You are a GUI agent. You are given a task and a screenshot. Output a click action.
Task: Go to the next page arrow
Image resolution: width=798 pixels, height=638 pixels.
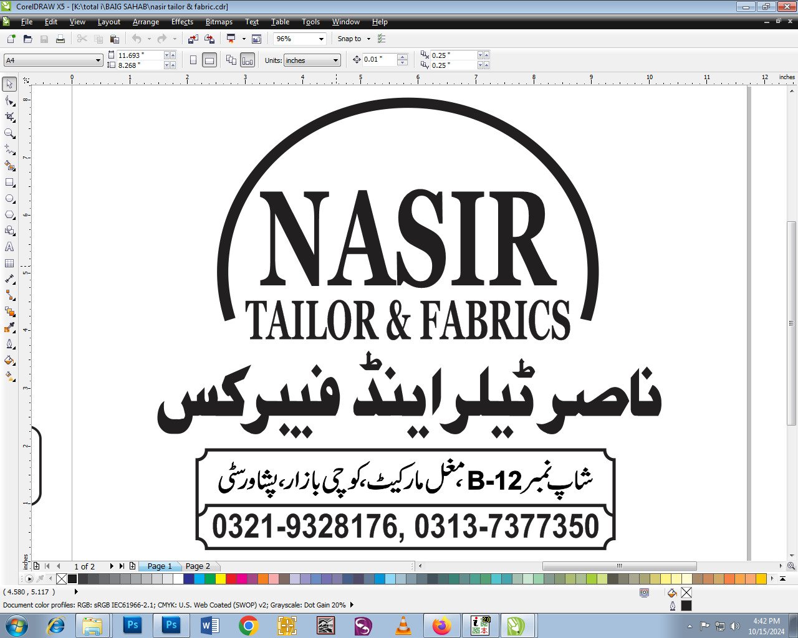[x=112, y=566]
